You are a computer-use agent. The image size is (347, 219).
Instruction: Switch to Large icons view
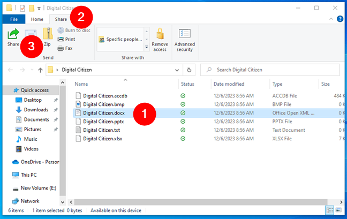[338, 210]
